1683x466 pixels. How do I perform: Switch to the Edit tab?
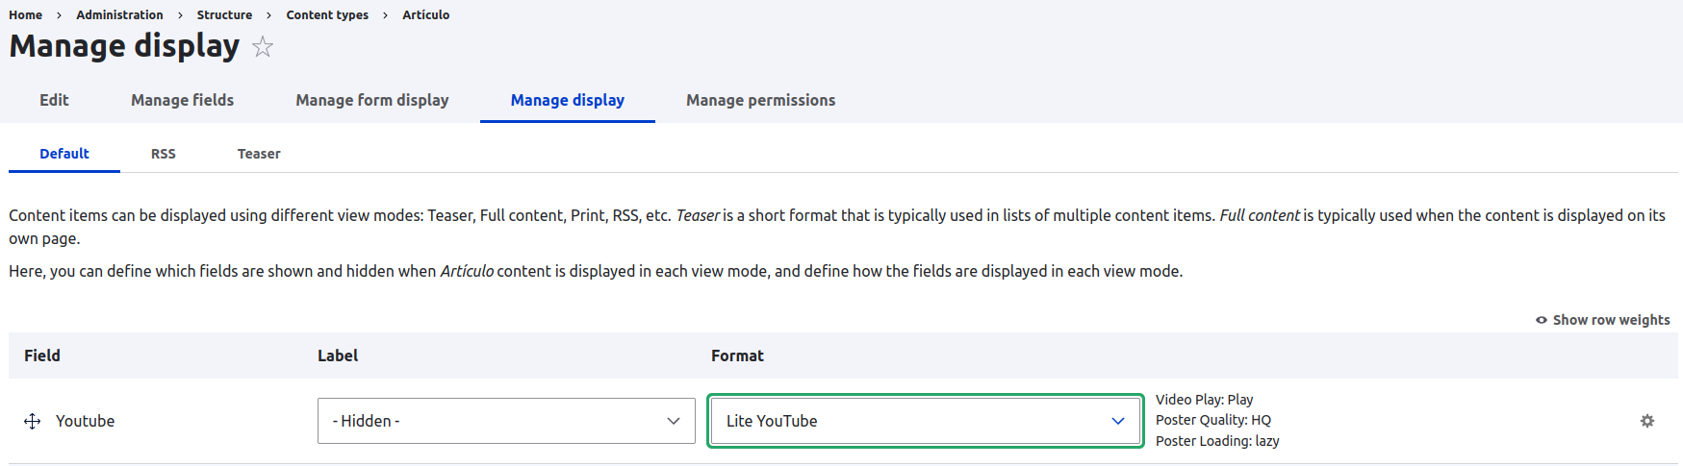pyautogui.click(x=54, y=100)
